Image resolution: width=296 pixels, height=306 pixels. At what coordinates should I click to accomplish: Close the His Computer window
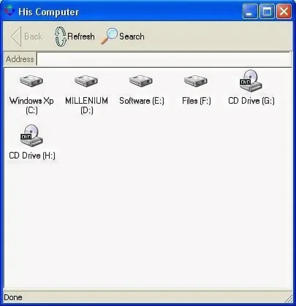click(x=284, y=11)
